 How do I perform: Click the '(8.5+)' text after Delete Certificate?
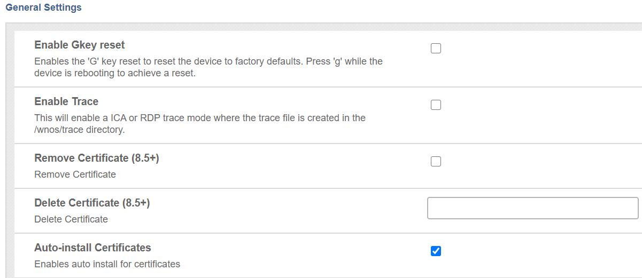tap(136, 203)
